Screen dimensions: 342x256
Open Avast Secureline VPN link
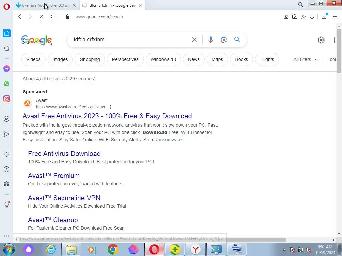64,198
